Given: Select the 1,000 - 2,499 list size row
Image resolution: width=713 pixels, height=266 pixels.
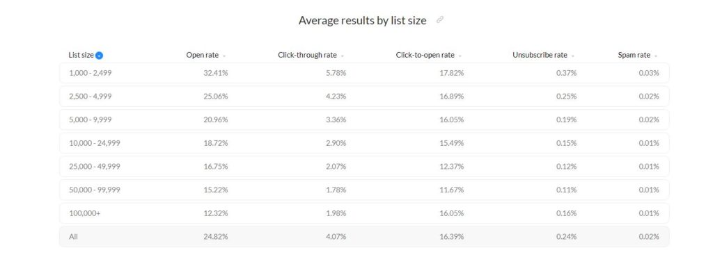Looking at the screenshot, I should 364,73.
